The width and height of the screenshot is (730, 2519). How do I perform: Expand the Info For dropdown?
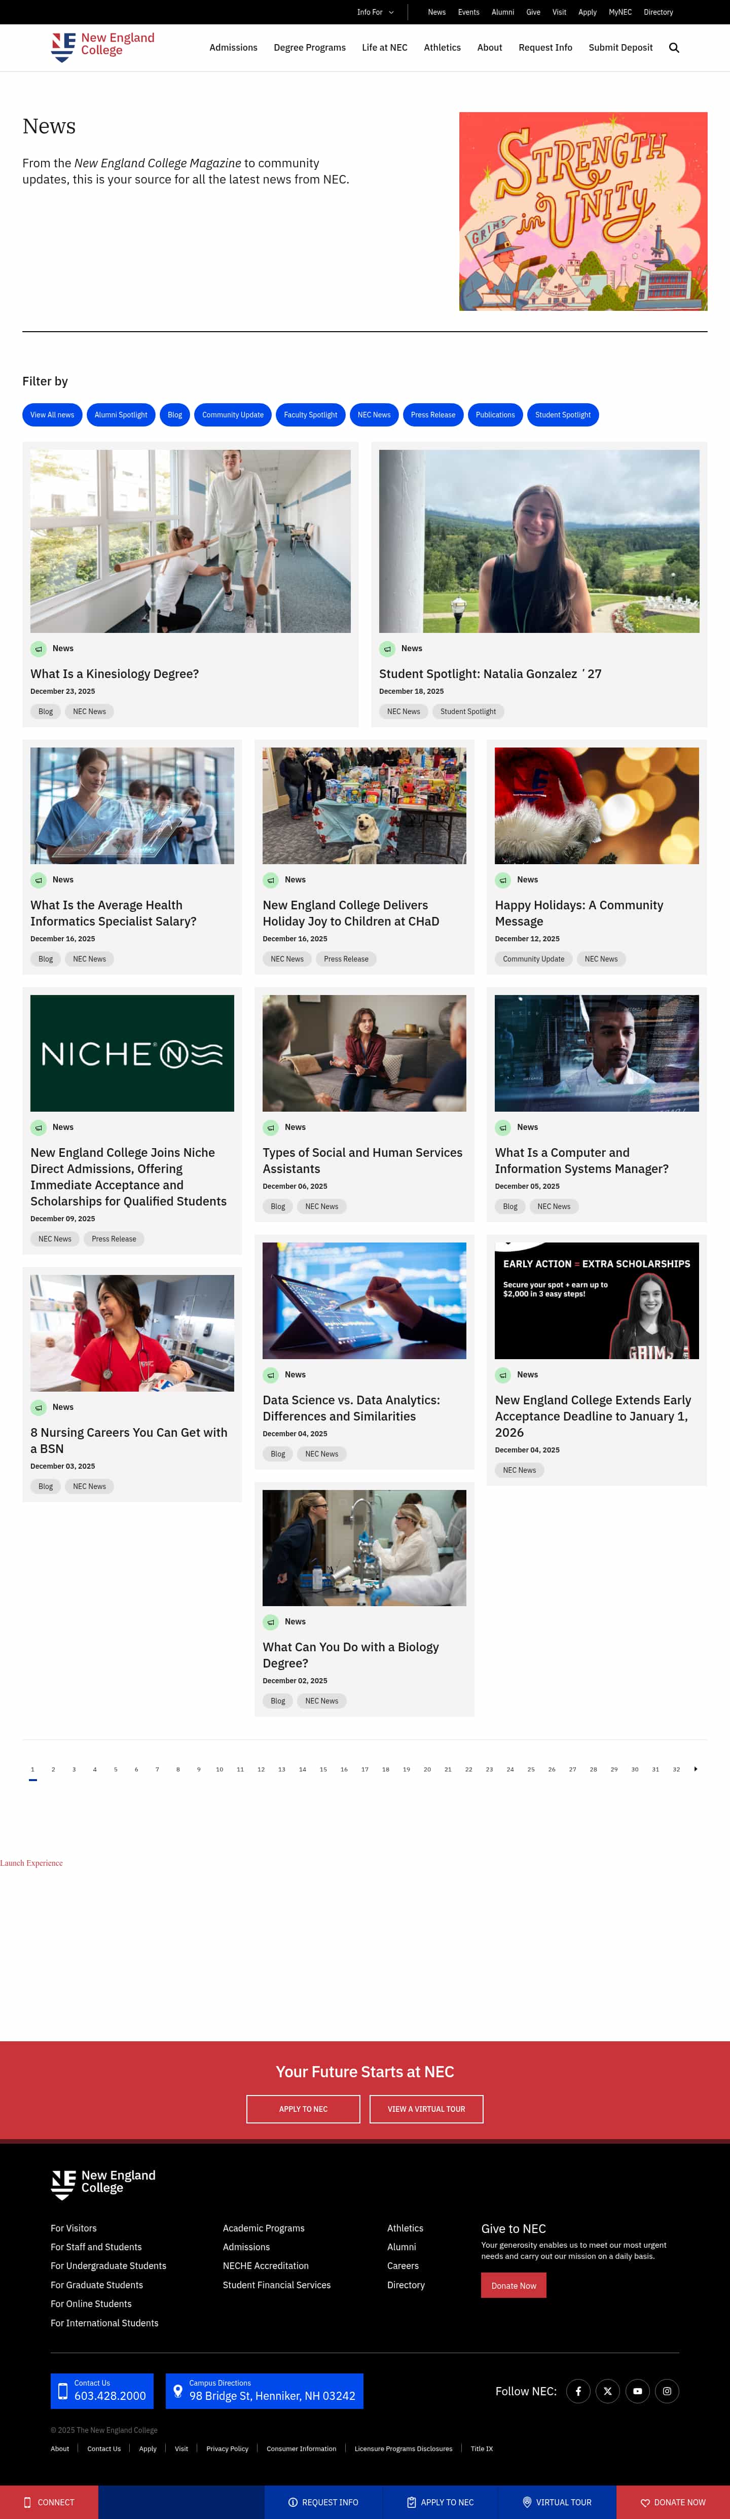click(375, 12)
